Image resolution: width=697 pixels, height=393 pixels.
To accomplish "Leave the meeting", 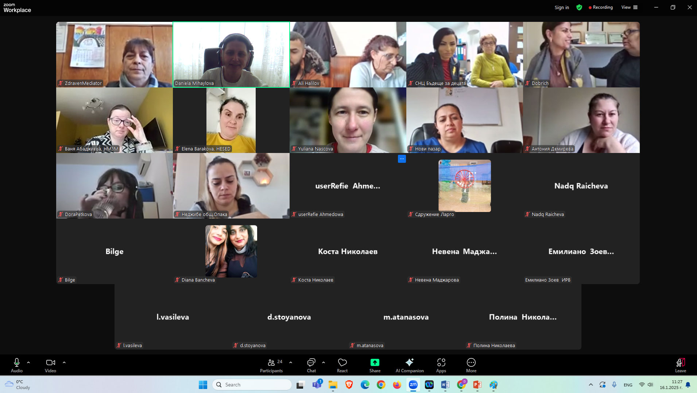I will pos(681,365).
